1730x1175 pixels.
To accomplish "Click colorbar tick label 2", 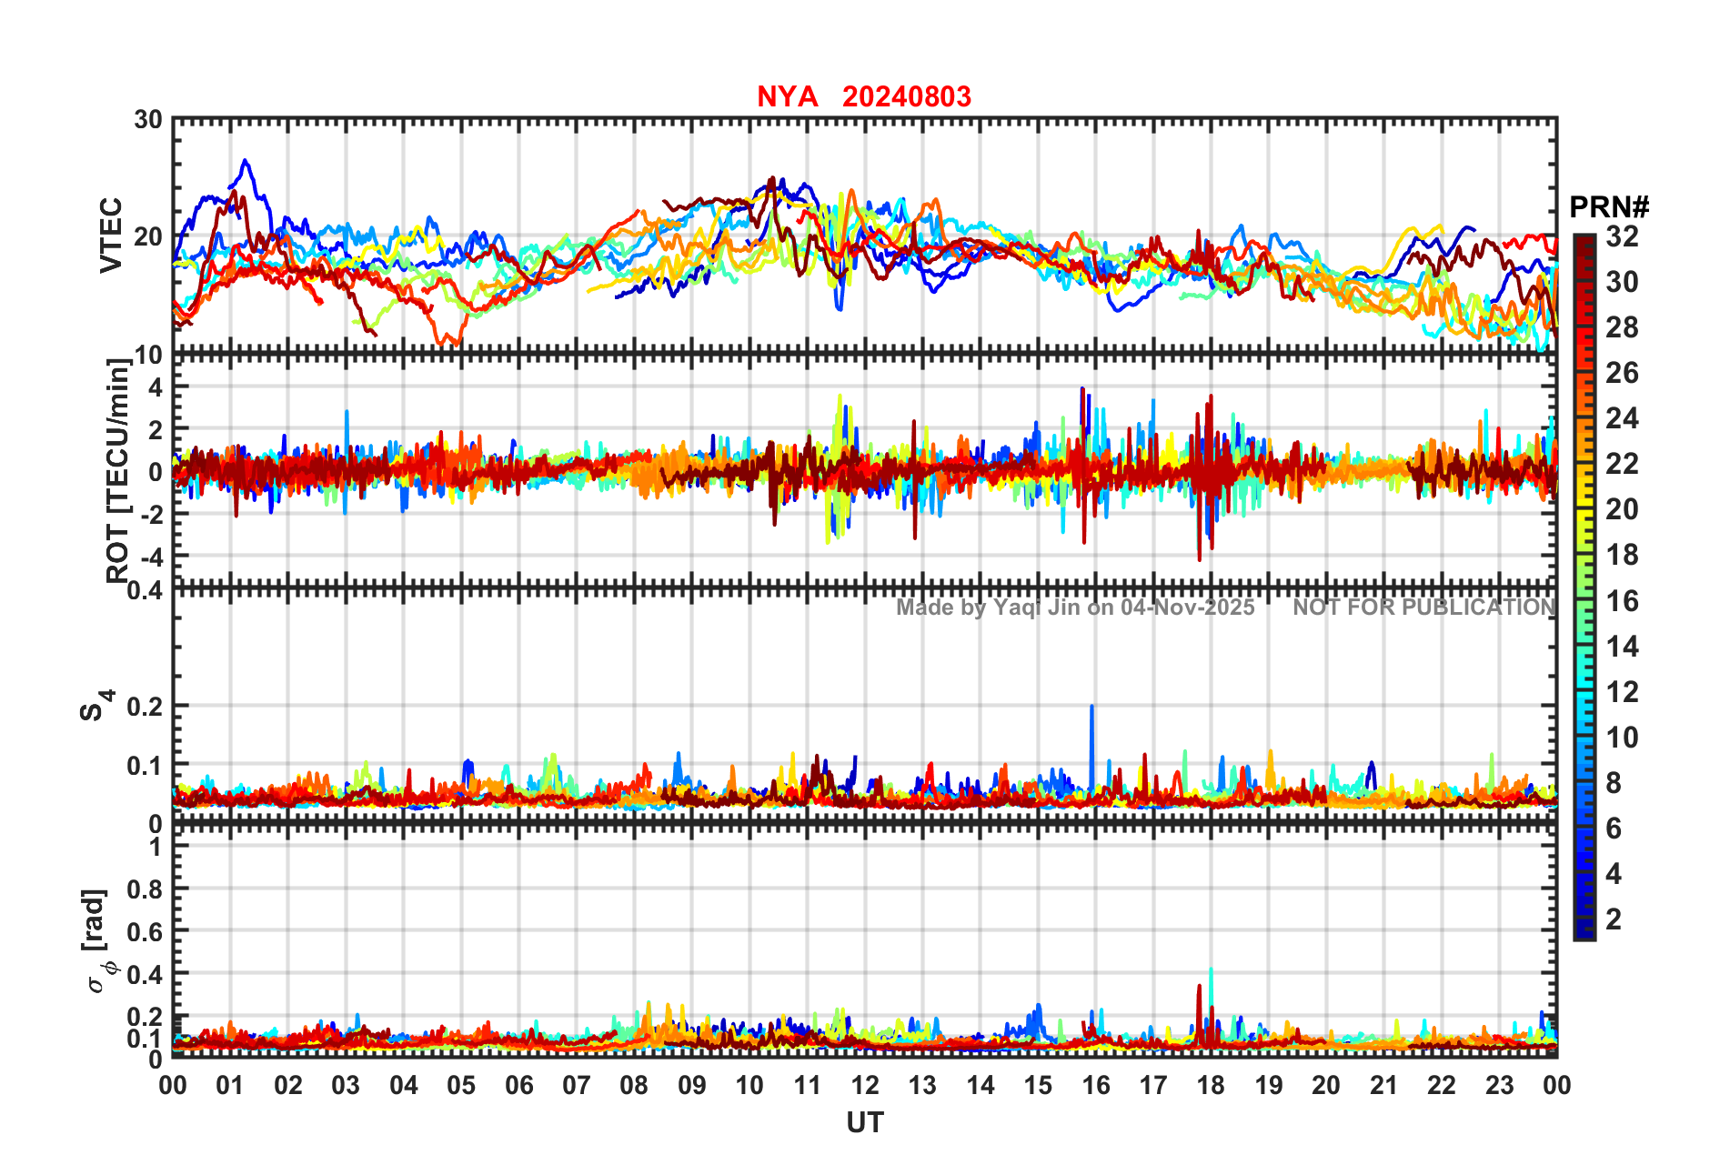I will (1614, 919).
